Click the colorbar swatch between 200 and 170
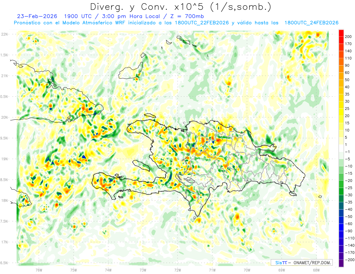 [341, 40]
